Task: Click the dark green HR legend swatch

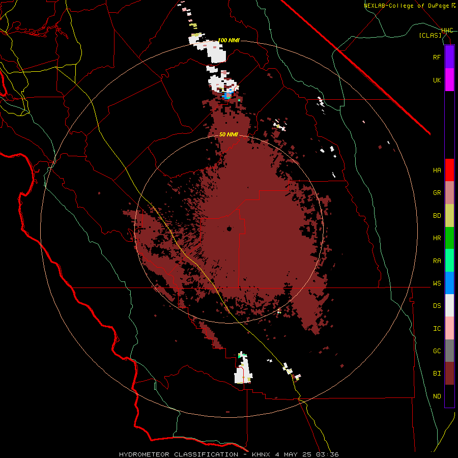Action: (x=449, y=238)
